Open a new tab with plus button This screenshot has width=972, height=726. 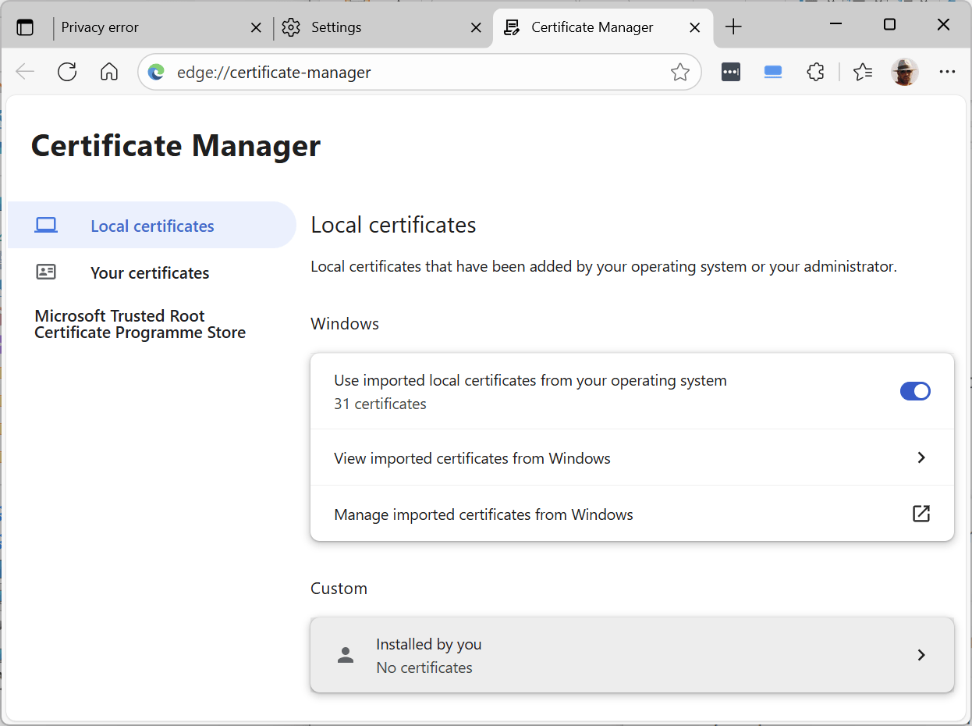[x=733, y=27]
